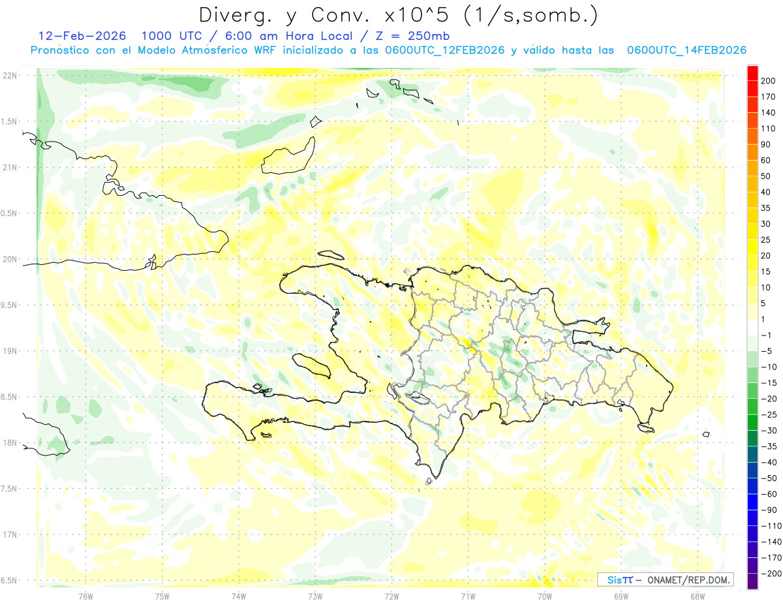Screen dimensions: 783x605
Task: Click the red swatch atop the color bar
Action: (x=753, y=72)
